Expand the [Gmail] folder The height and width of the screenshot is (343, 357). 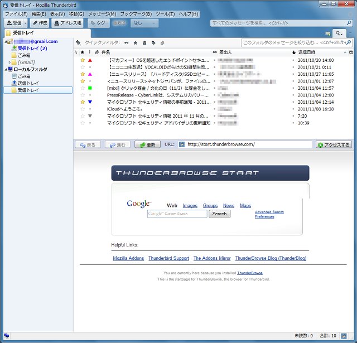coord(9,62)
